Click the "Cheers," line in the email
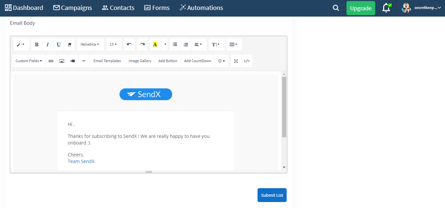The width and height of the screenshot is (445, 208). pos(76,155)
